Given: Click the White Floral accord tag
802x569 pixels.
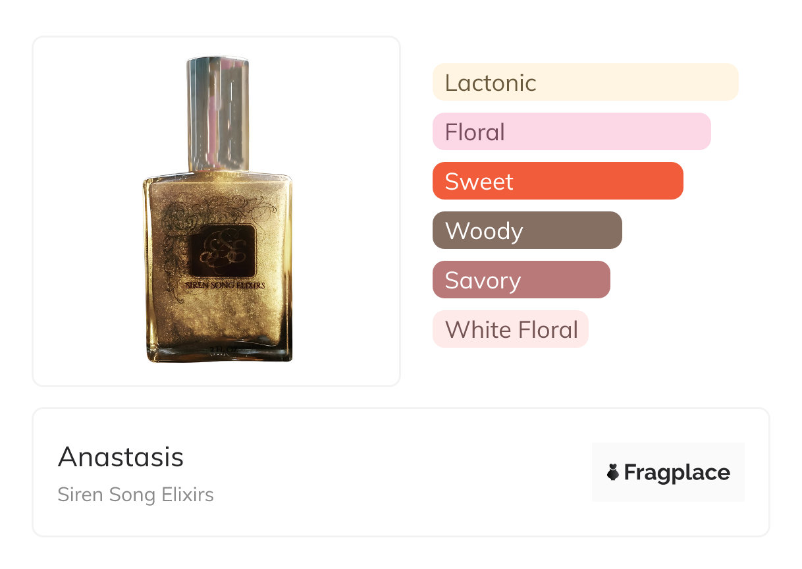Looking at the screenshot, I should tap(510, 329).
